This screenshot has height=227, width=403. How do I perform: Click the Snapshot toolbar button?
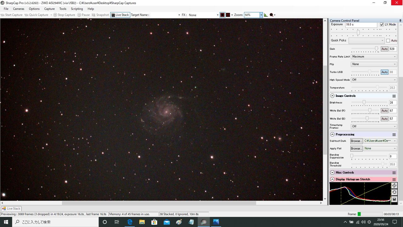coord(100,15)
